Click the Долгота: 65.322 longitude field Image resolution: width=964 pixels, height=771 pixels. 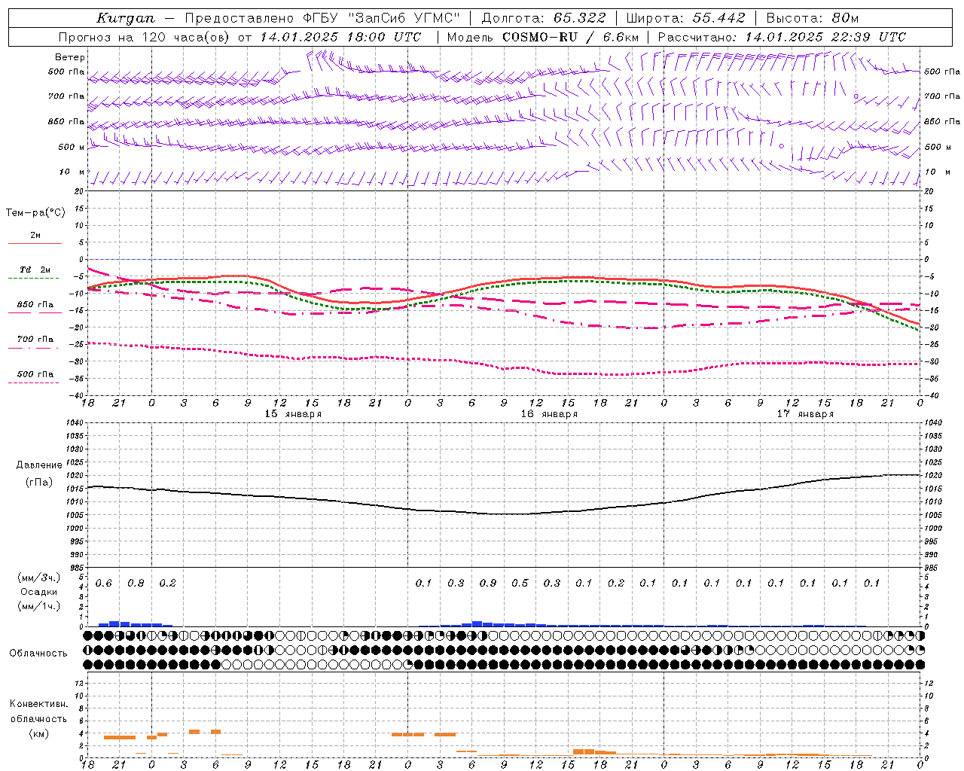point(542,18)
